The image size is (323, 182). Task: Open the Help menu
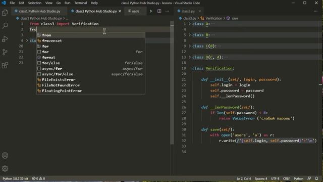[x=94, y=3]
